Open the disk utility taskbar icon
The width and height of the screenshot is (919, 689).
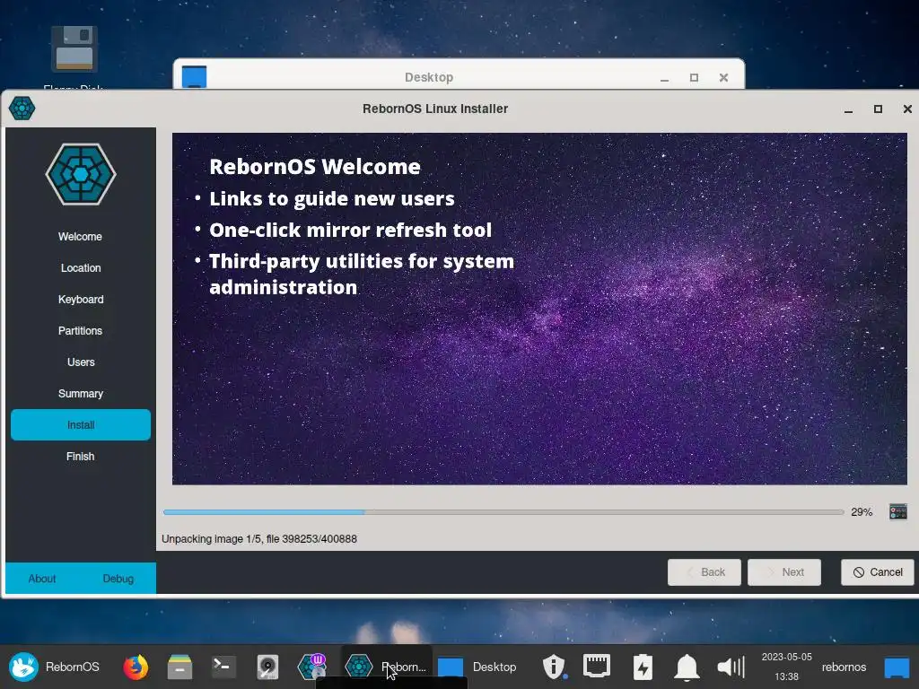click(267, 667)
